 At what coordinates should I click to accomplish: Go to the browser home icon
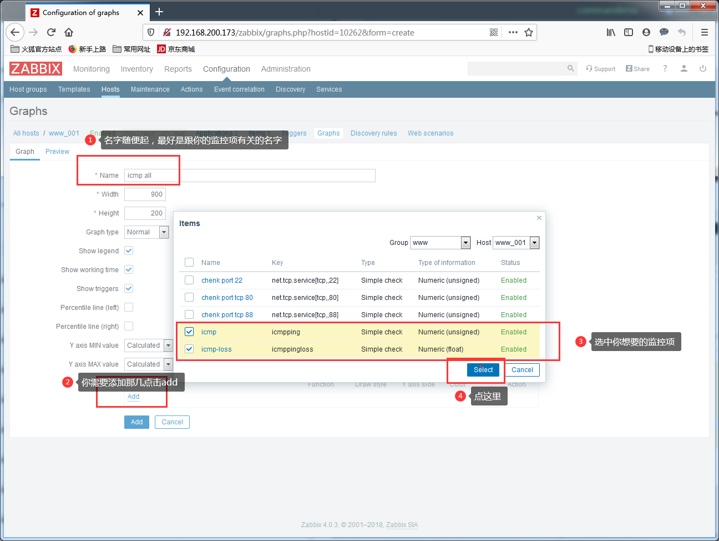pyautogui.click(x=69, y=32)
